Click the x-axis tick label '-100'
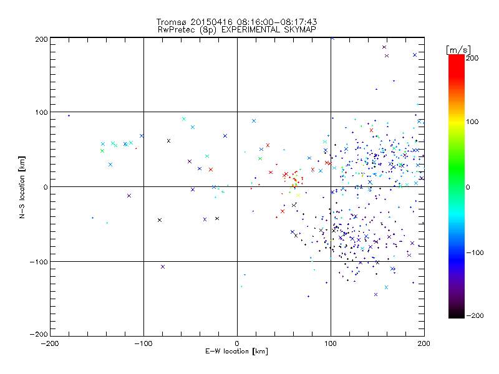Image resolution: width=499 pixels, height=374 pixels. [143, 343]
